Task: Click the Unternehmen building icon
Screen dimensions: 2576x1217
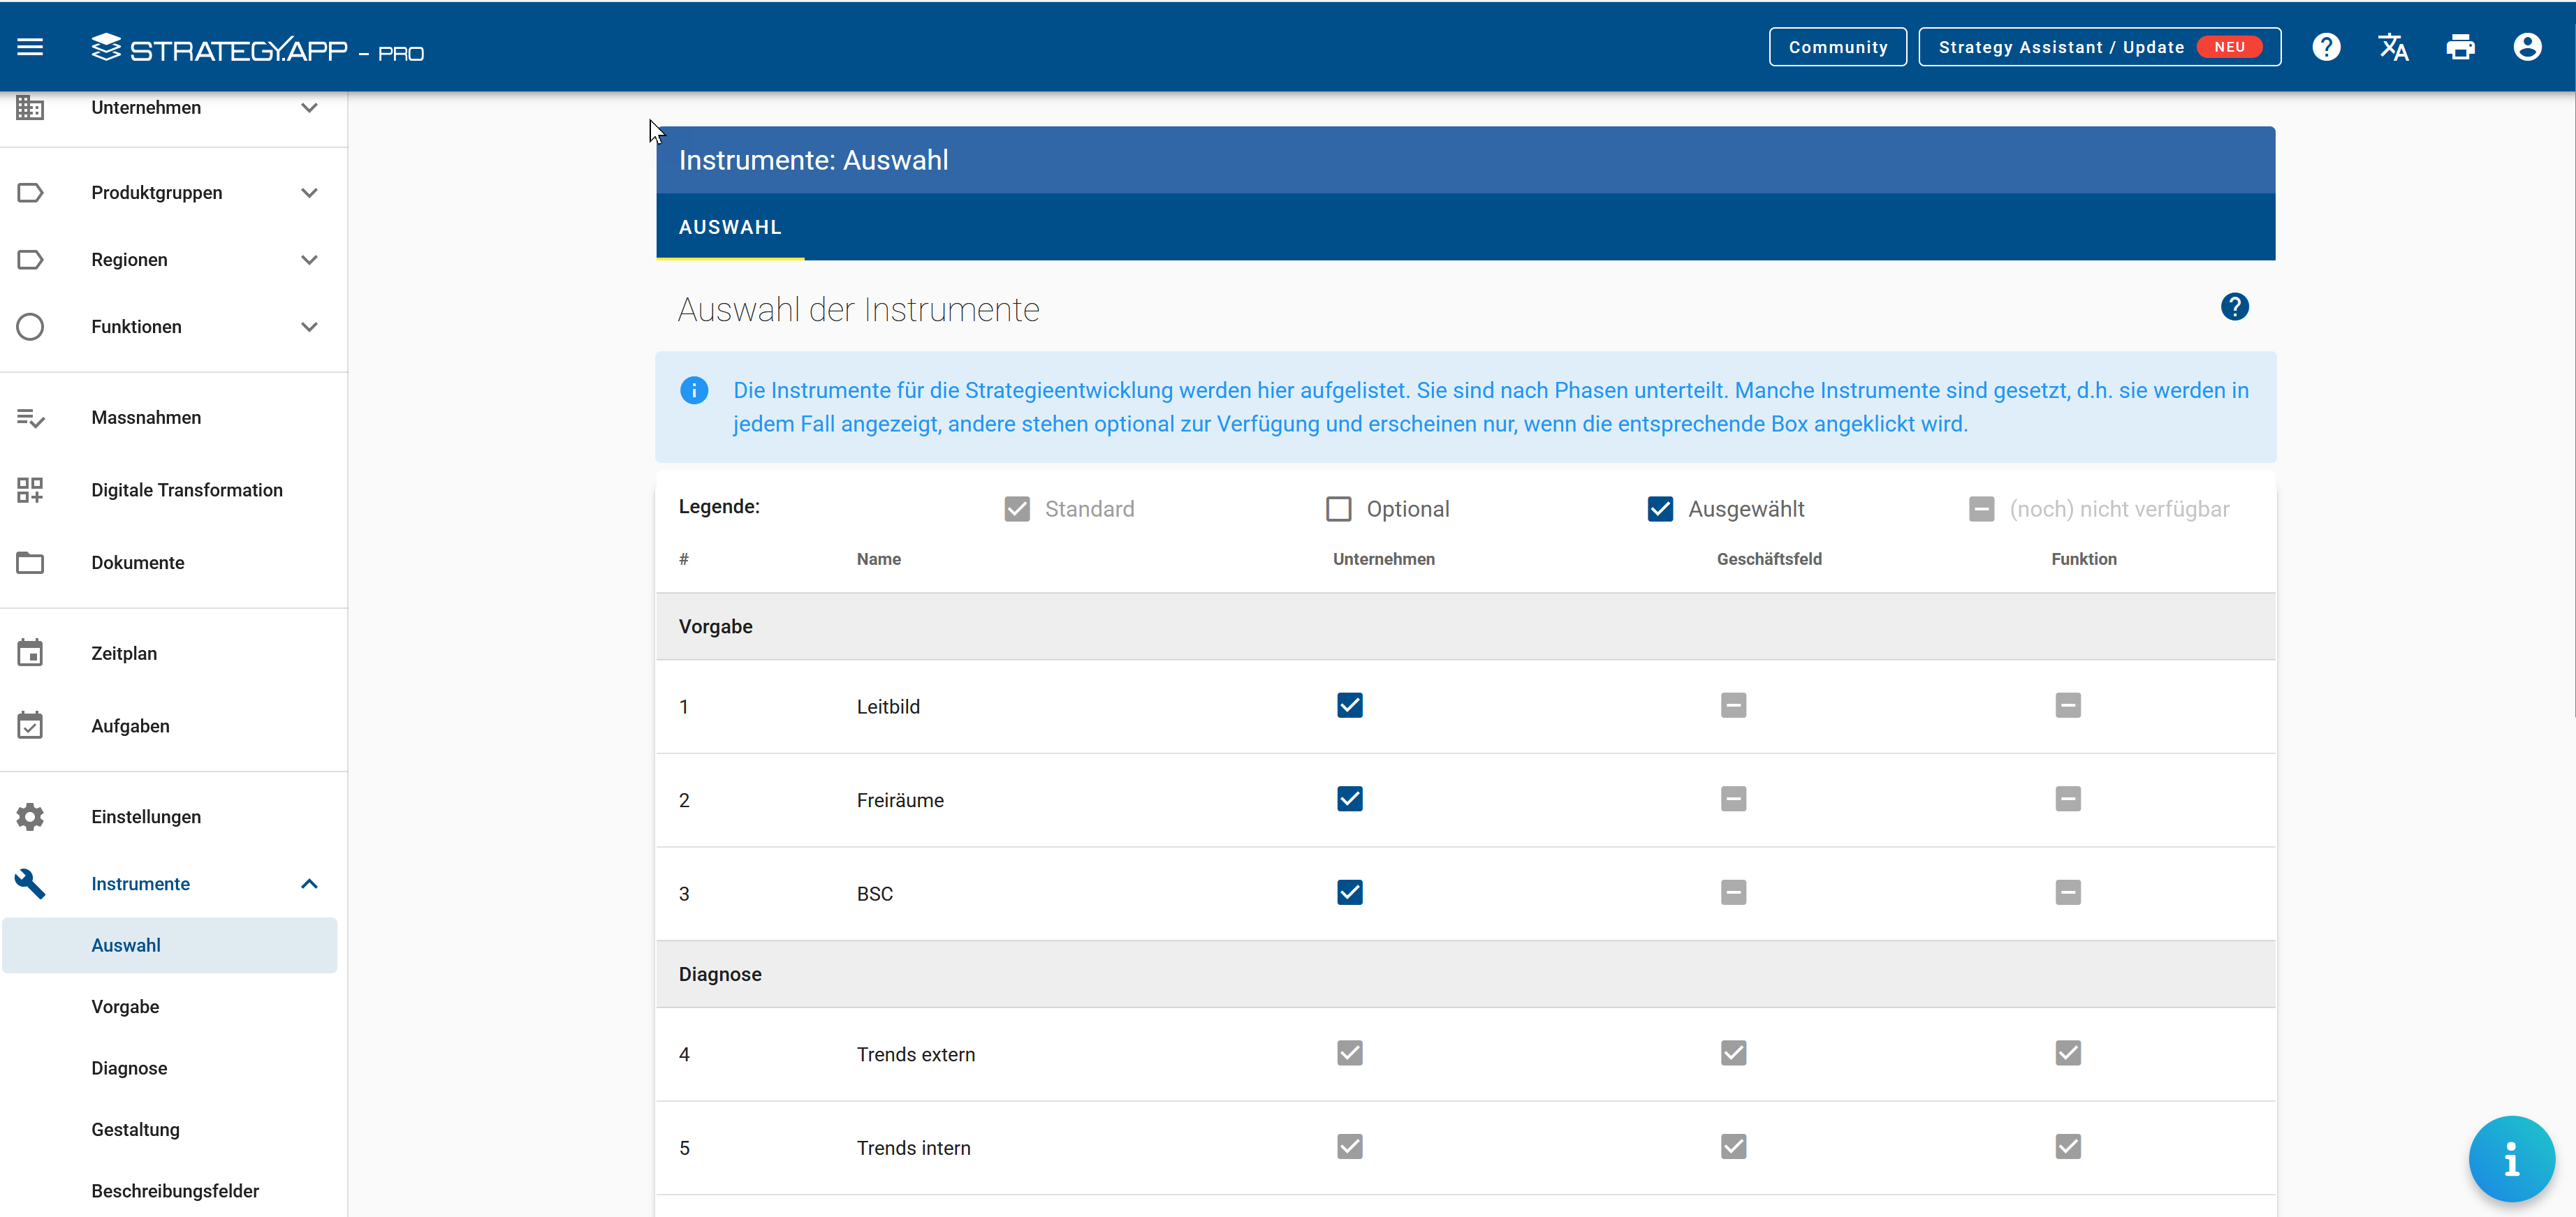Action: (30, 107)
